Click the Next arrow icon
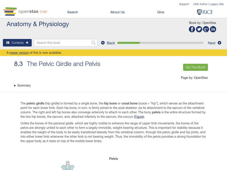Viewport: 227px width, 170px height. (219, 43)
